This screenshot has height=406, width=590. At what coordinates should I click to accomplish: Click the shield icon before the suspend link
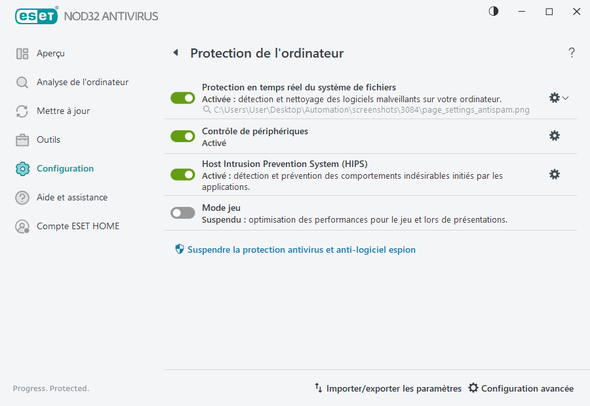point(179,249)
